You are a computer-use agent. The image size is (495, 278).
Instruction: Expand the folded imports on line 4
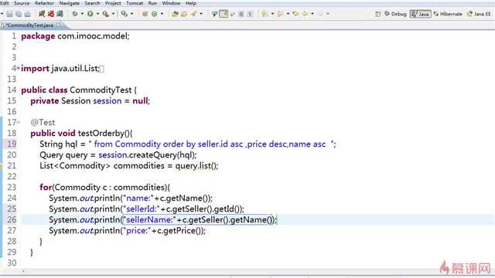19,68
